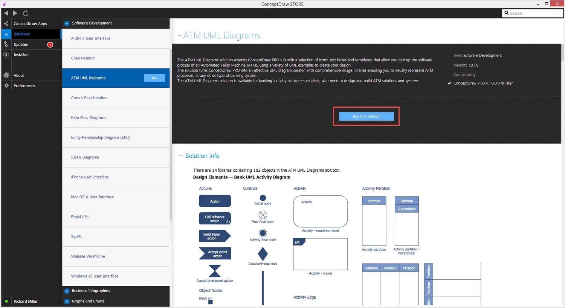Click the Flow final node symbol

point(263,215)
